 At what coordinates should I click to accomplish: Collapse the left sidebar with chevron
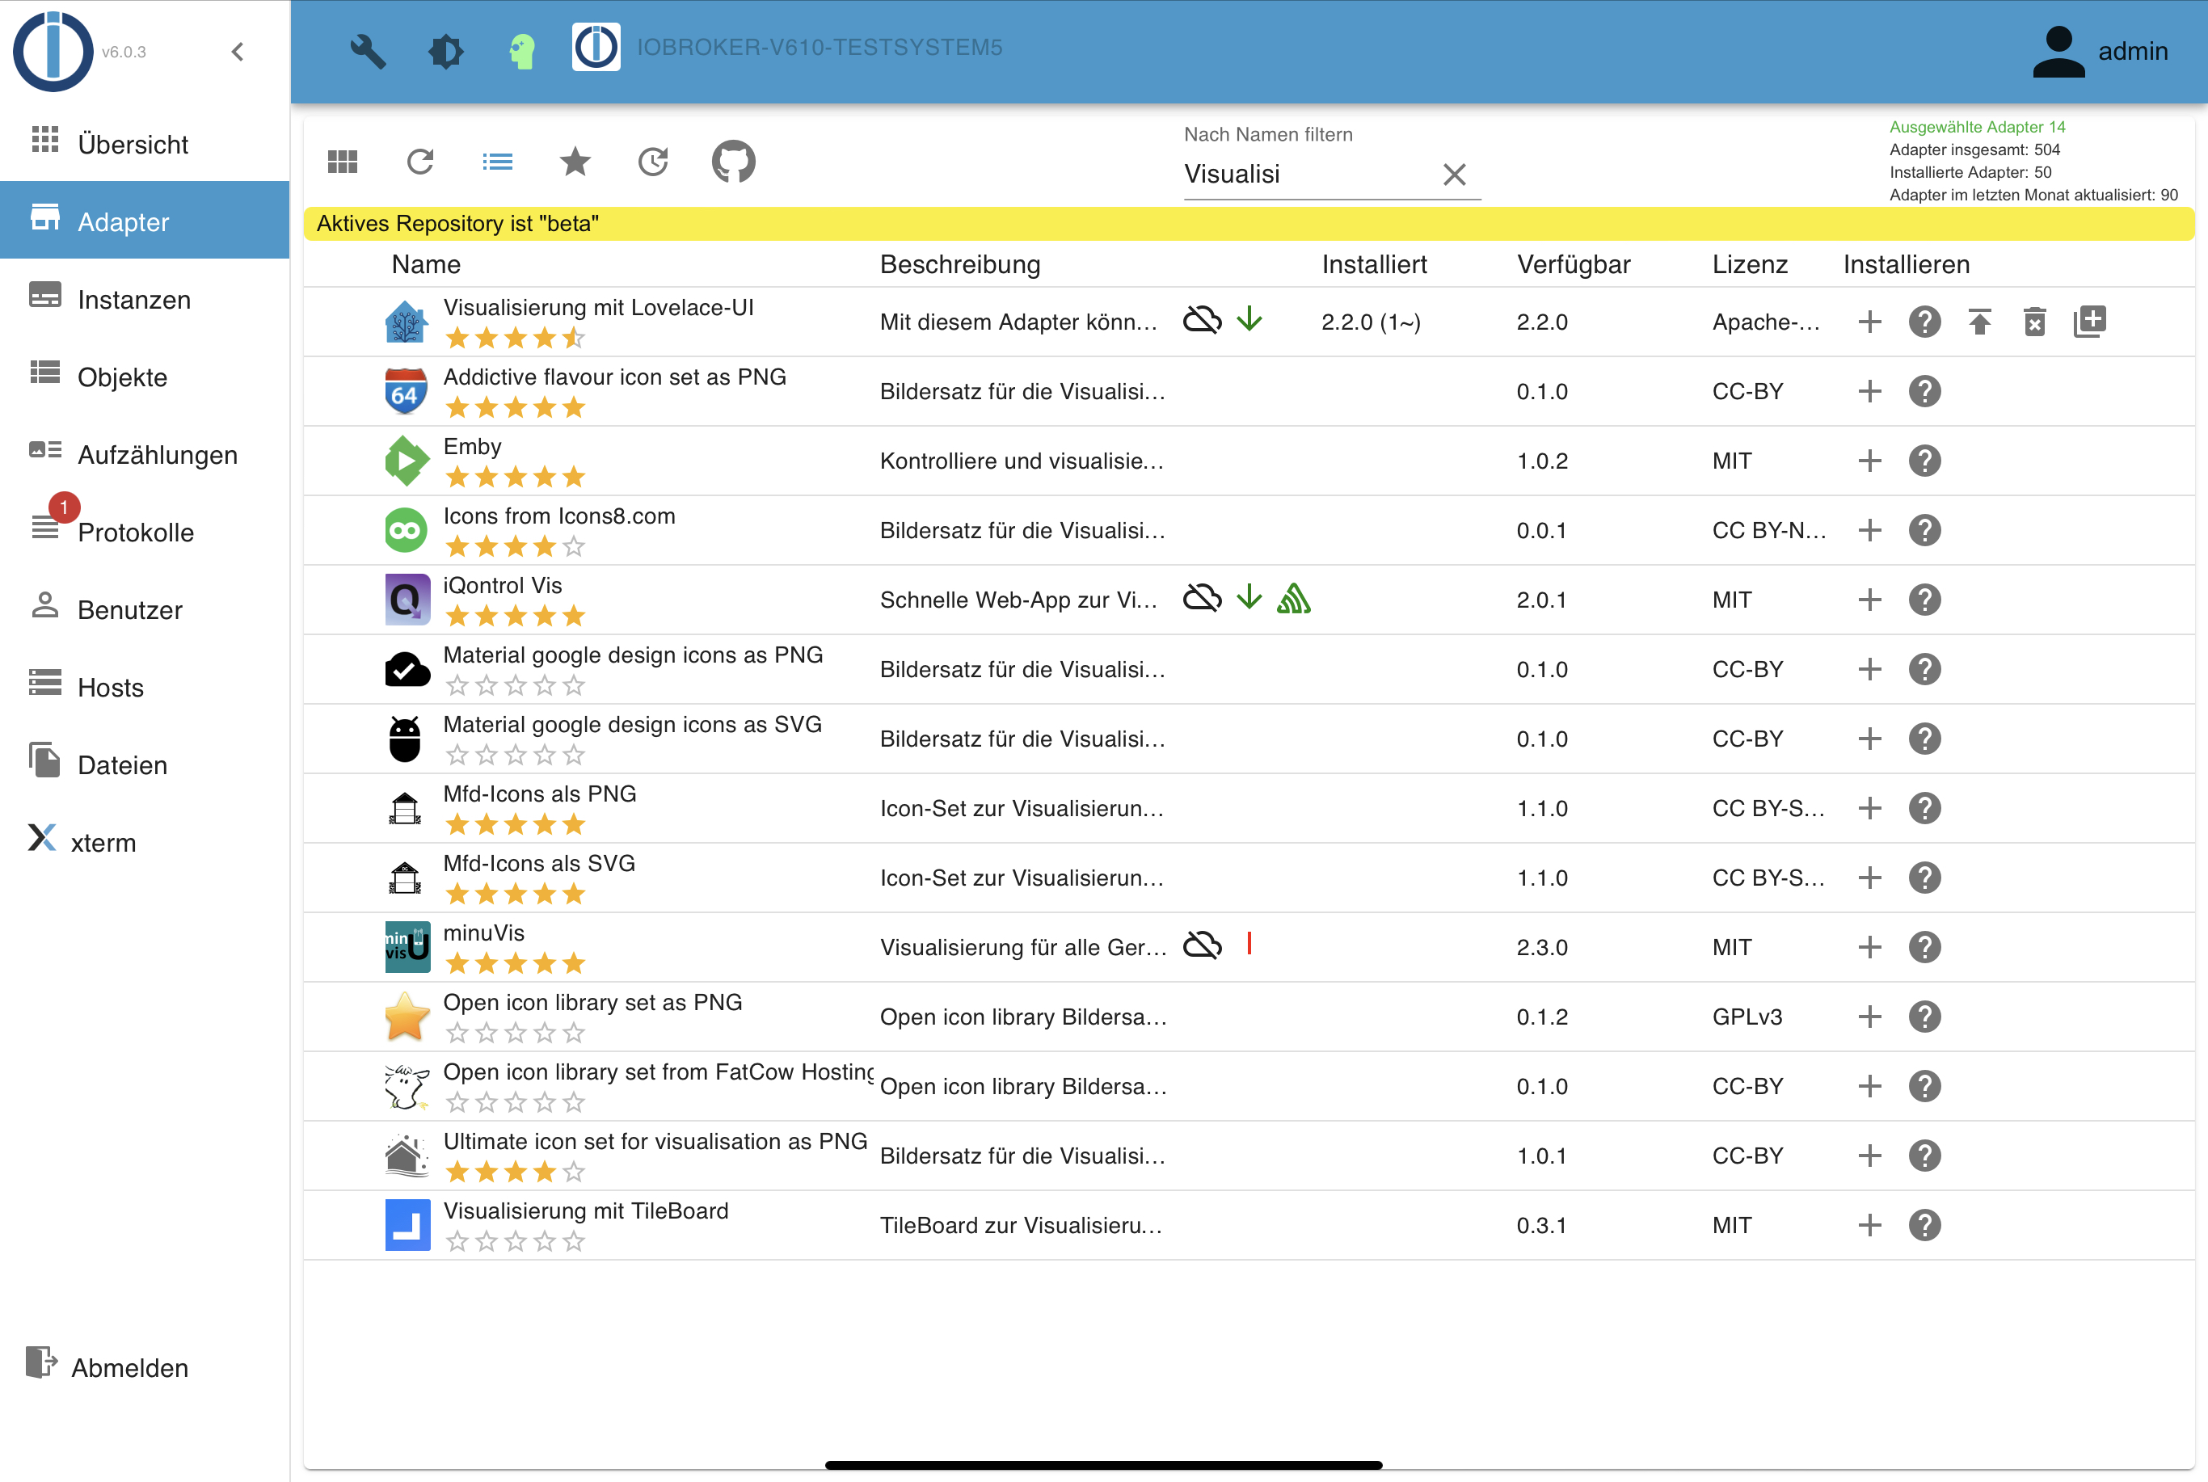click(x=238, y=51)
